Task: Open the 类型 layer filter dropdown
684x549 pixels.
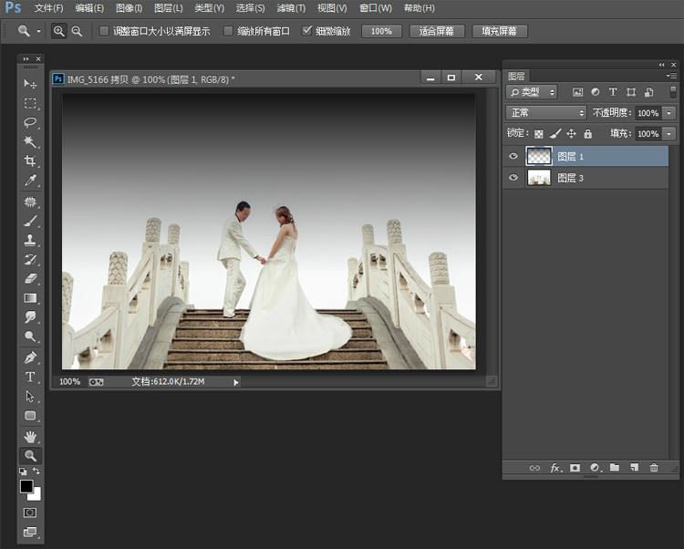Action: [533, 92]
